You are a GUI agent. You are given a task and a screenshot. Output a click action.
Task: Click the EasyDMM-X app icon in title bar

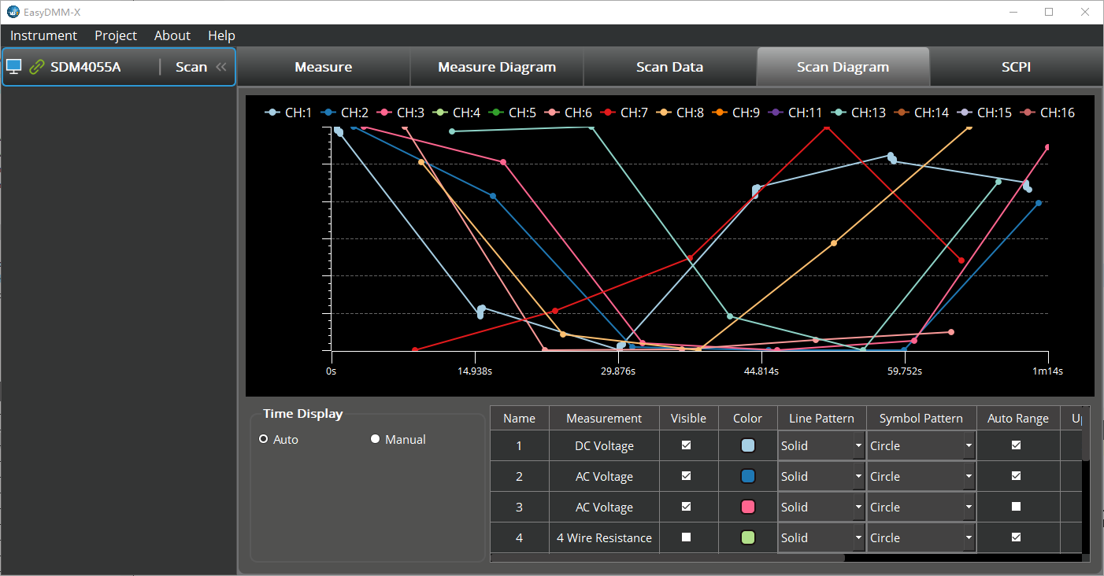13,12
